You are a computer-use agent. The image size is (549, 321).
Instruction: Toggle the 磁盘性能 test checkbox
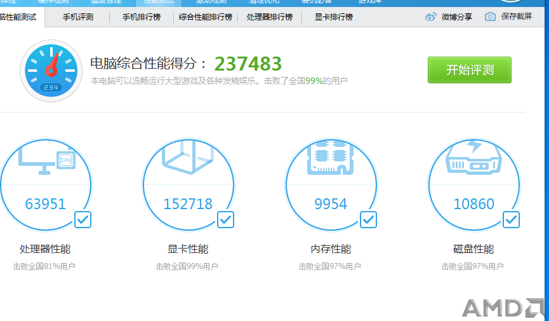click(x=511, y=219)
